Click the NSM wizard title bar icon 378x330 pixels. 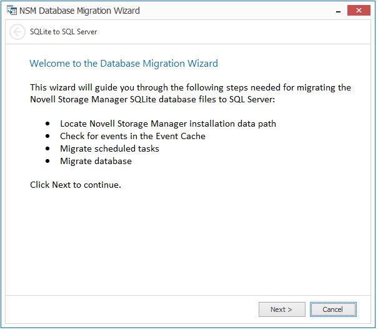(12, 11)
